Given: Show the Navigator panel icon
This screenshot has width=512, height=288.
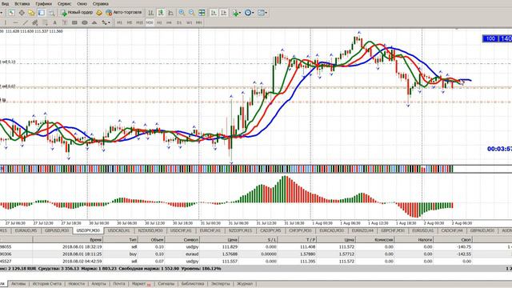Looking at the screenshot, I should tap(31, 13).
